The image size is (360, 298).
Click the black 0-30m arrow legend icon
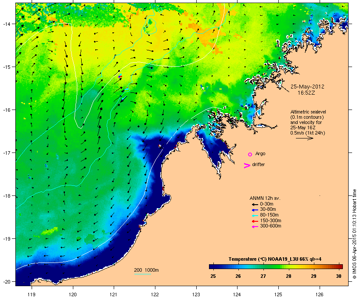pos(255,204)
